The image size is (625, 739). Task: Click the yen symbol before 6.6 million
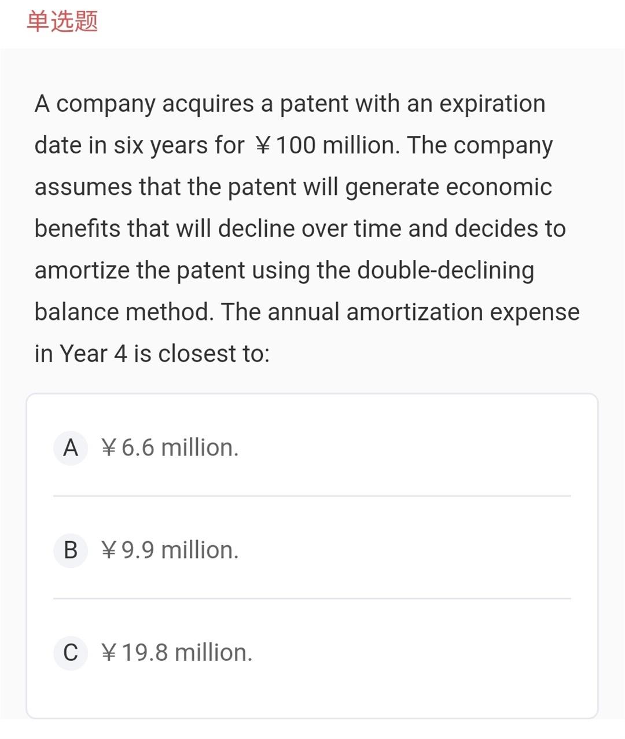[109, 447]
